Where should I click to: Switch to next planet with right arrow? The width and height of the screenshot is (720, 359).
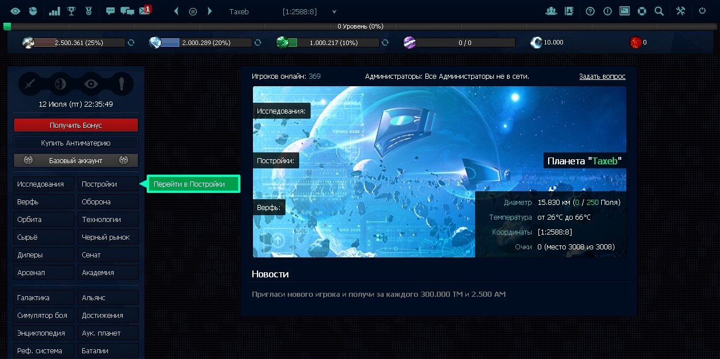click(x=210, y=11)
